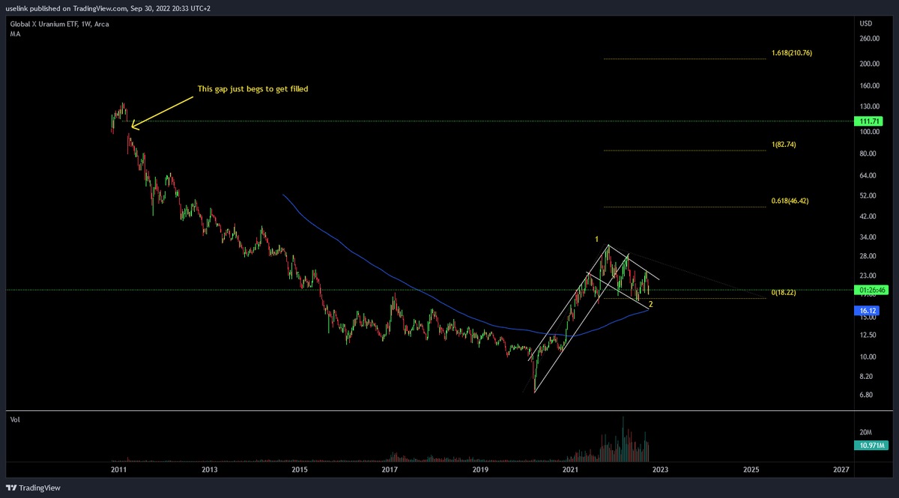Image resolution: width=899 pixels, height=498 pixels.
Task: Click the 2015 date on the time axis
Action: (300, 470)
